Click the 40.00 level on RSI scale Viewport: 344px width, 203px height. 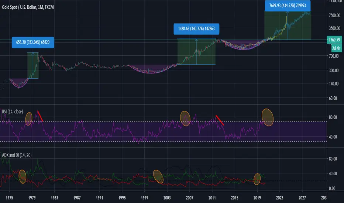tap(333, 137)
